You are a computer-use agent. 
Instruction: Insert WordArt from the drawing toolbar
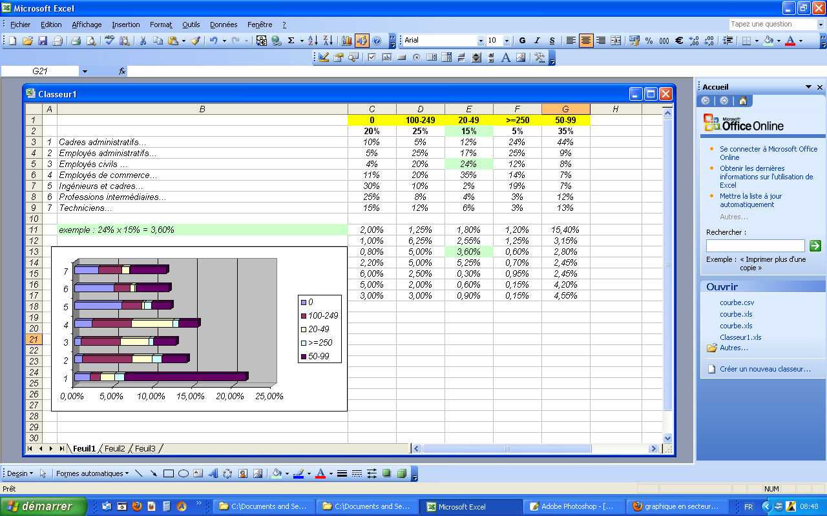coord(213,473)
